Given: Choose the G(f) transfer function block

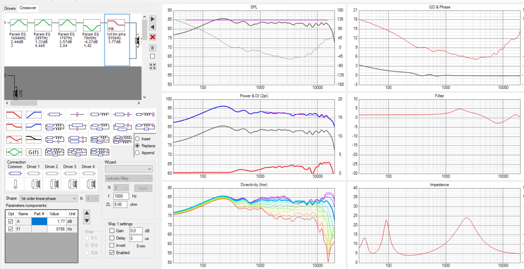Looking at the screenshot, I should tap(33, 152).
